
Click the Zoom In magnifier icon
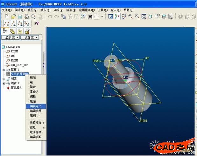[x=130, y=16]
